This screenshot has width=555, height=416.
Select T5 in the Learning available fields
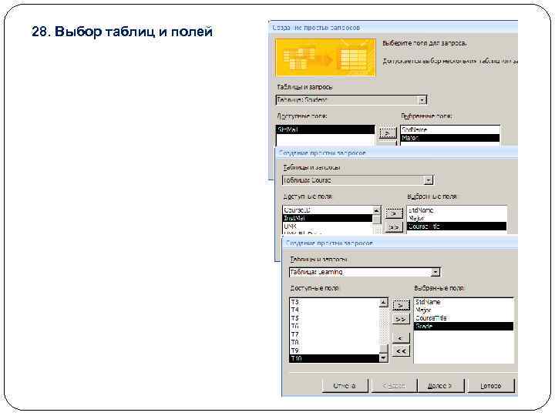(x=334, y=318)
